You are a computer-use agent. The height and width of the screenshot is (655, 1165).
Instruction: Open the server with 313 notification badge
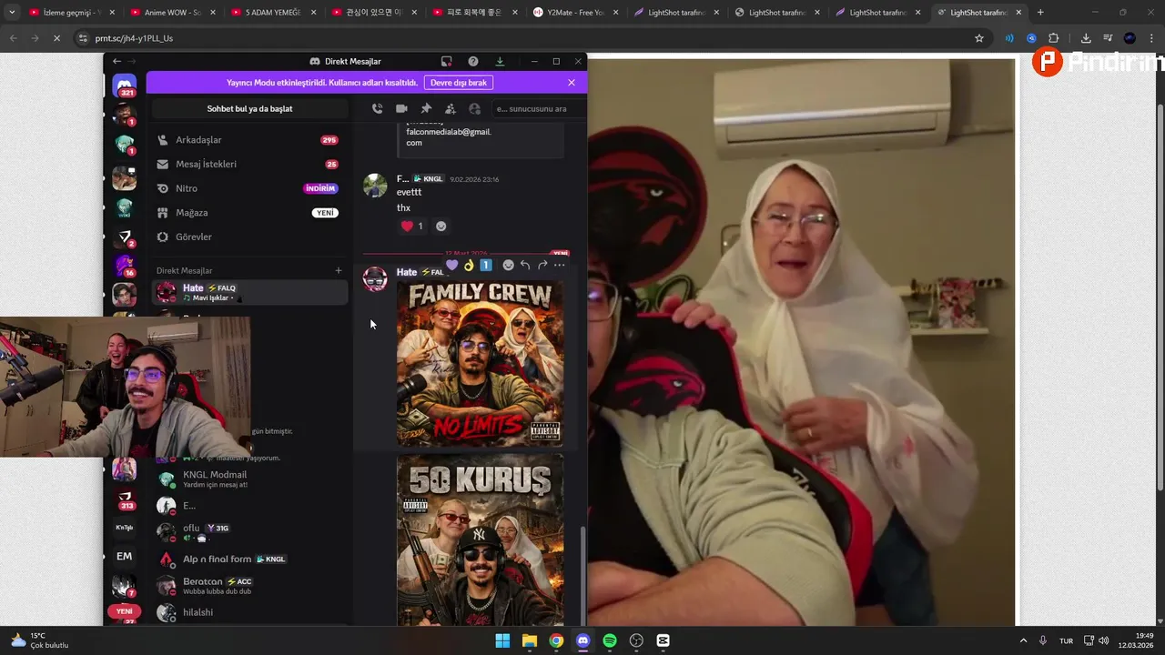(125, 499)
